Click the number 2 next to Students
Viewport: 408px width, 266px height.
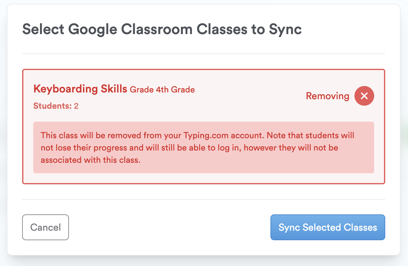[76, 106]
